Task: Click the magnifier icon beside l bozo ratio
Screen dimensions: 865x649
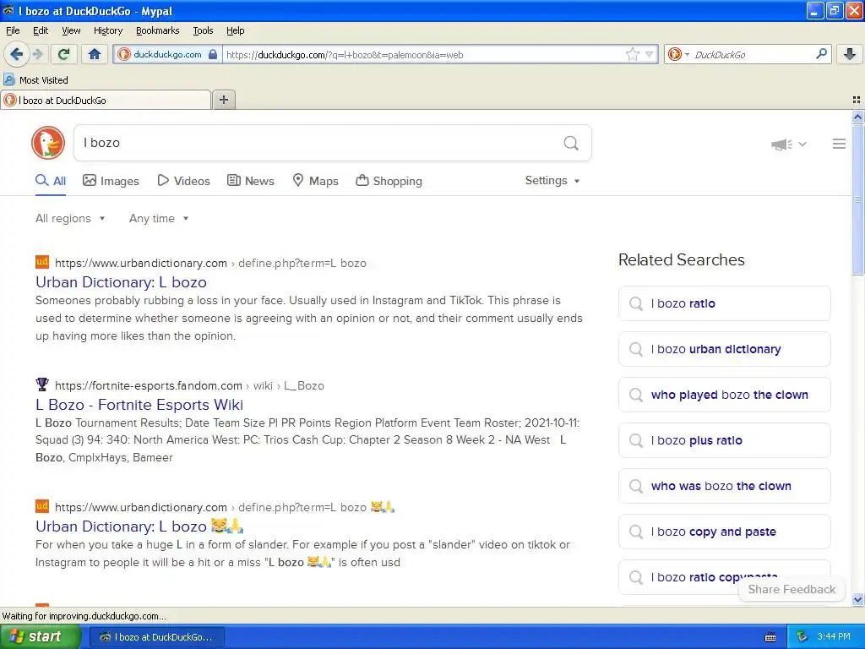Action: point(635,303)
